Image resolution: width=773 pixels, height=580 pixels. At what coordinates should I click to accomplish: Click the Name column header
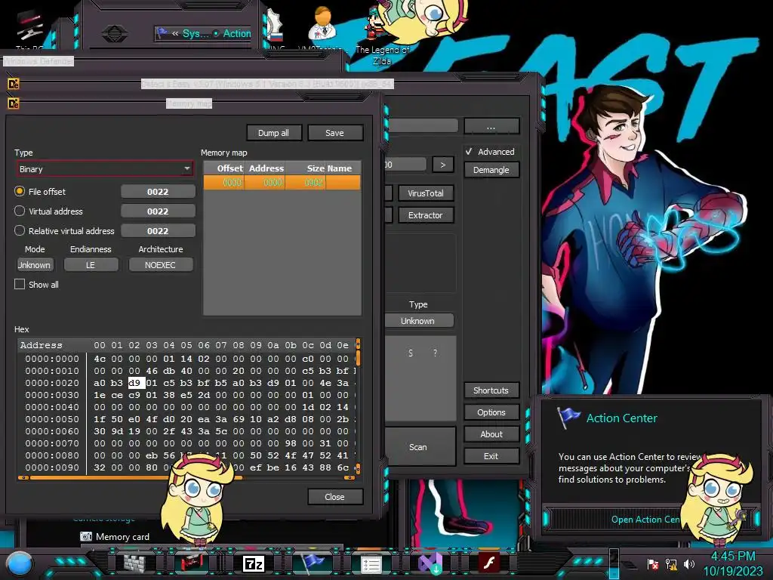tap(343, 168)
